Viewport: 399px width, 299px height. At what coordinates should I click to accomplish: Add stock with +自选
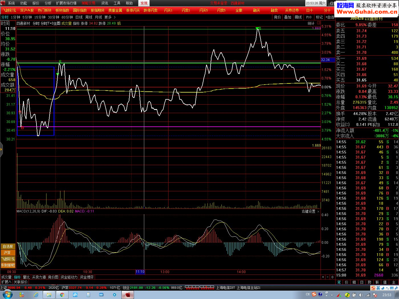point(330,17)
